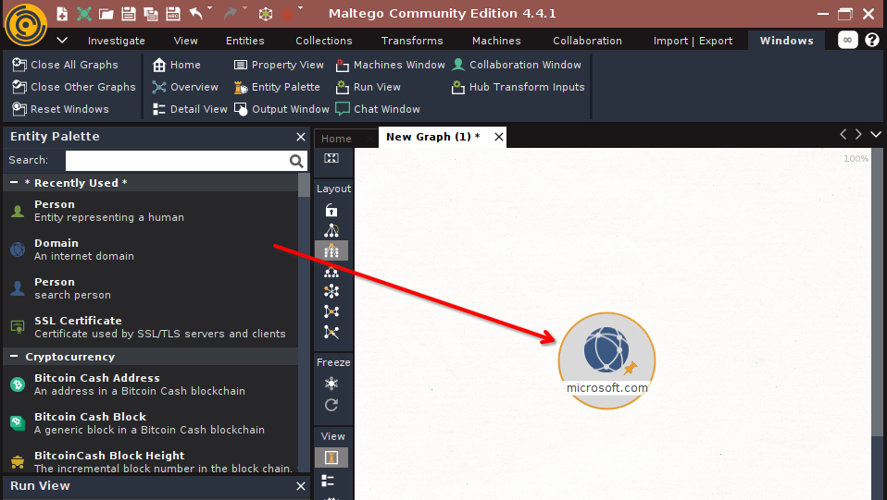Select the Person 'search person' entity

click(151, 288)
